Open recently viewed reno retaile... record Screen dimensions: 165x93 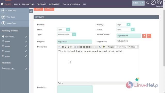click(x=10, y=37)
